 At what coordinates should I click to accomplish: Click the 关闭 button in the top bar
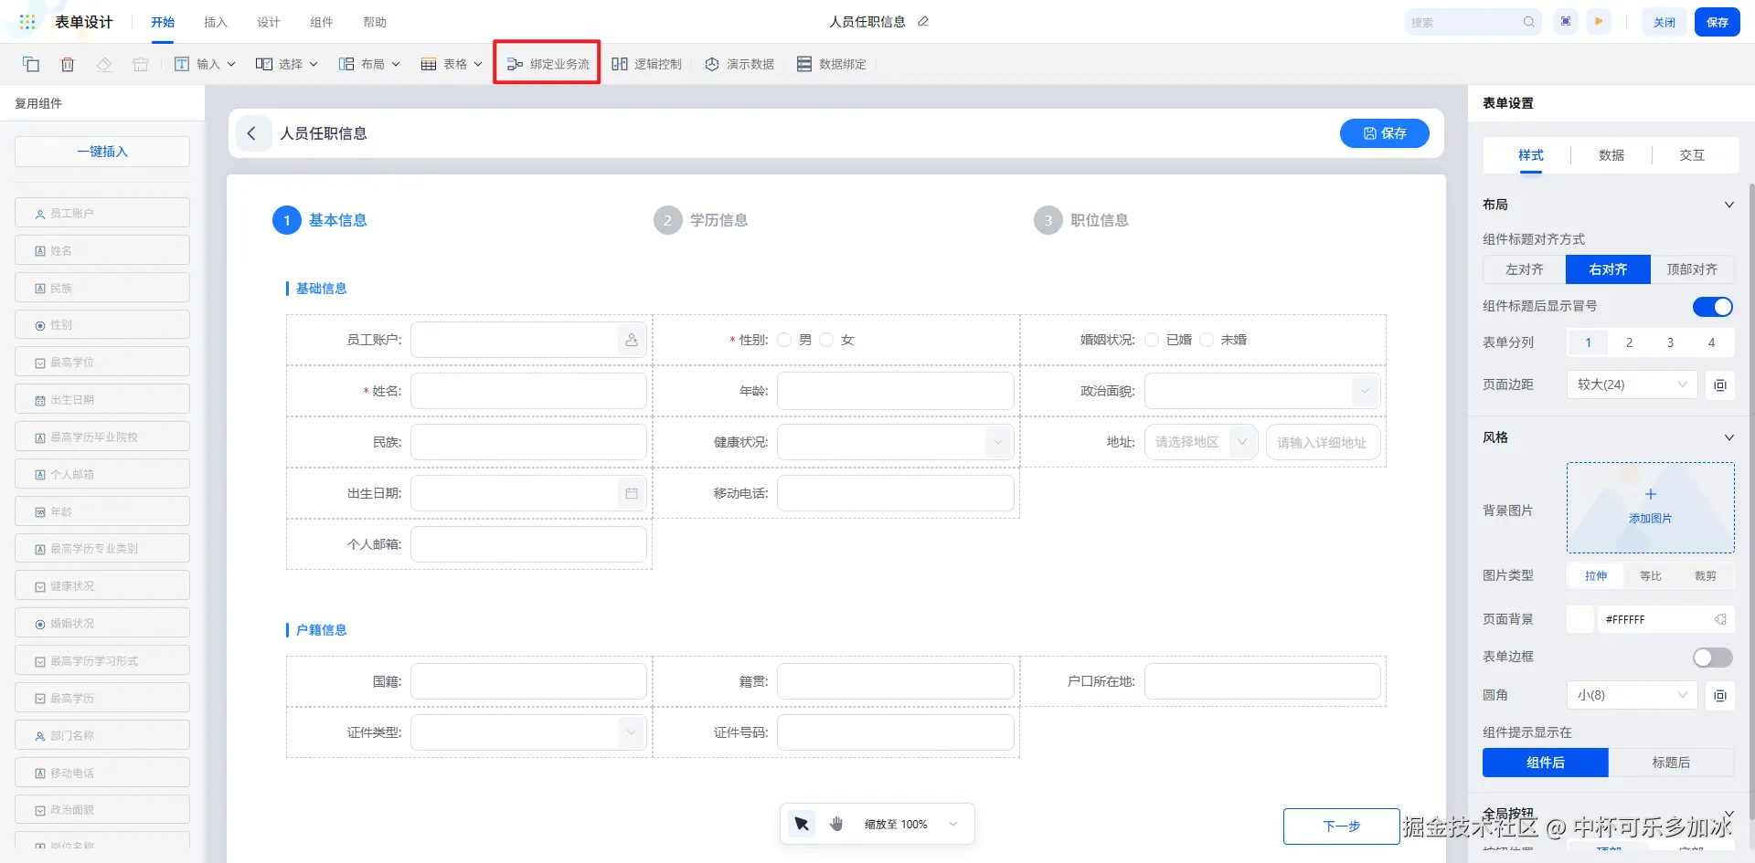pos(1665,22)
